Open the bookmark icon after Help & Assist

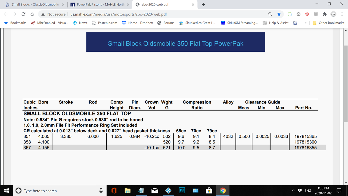point(295,23)
